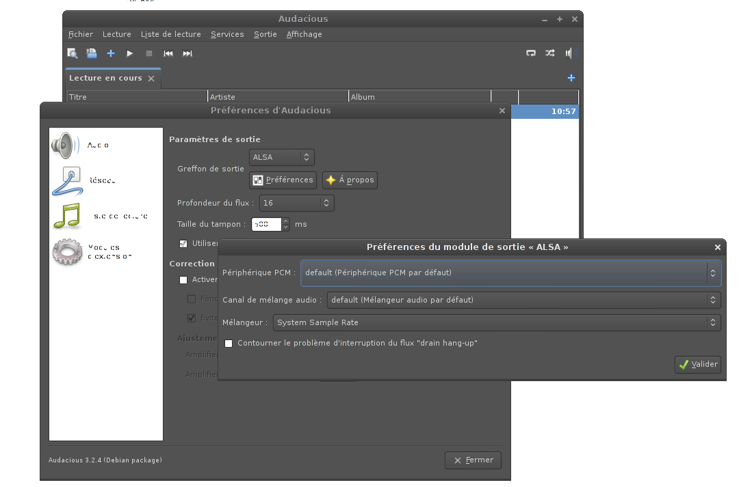Click the volume speaker icon in toolbar
739x487 pixels.
pyautogui.click(x=571, y=53)
